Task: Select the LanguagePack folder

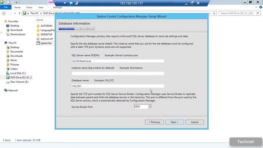Action: pyautogui.click(x=48, y=30)
